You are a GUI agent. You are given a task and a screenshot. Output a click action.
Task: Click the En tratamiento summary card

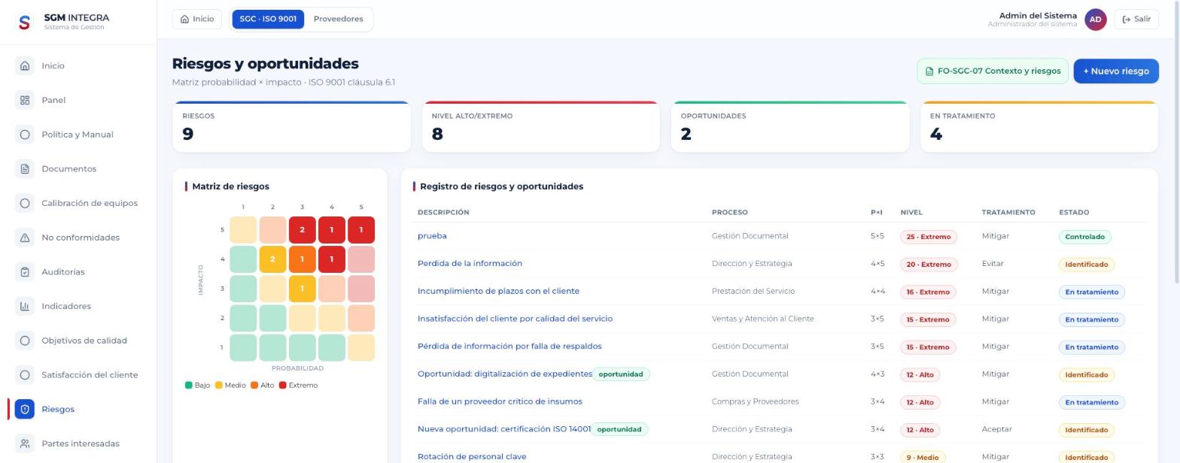pos(1039,127)
